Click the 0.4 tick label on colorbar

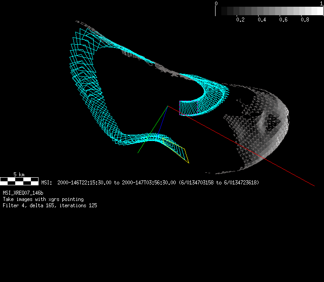(262, 20)
